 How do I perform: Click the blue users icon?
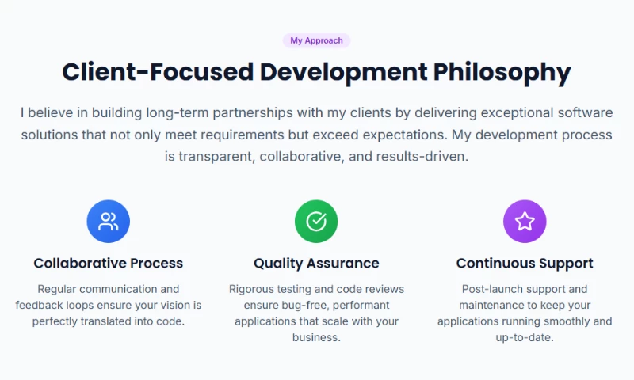click(x=108, y=221)
